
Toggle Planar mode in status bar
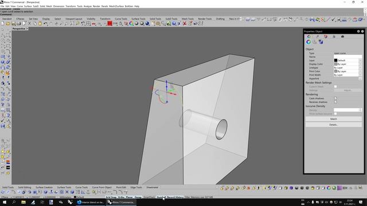point(129,197)
